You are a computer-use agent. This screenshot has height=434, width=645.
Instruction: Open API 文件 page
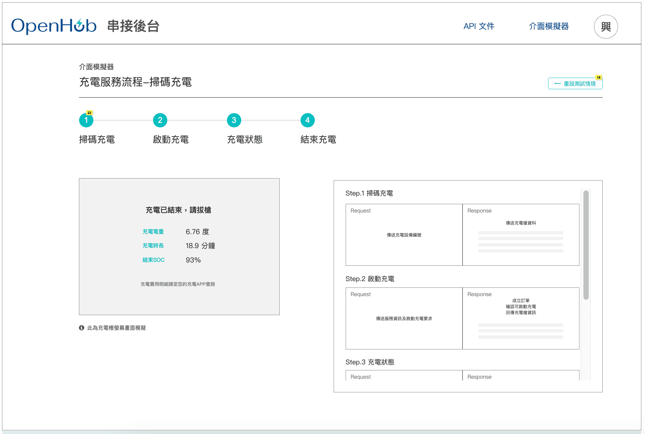click(x=479, y=26)
